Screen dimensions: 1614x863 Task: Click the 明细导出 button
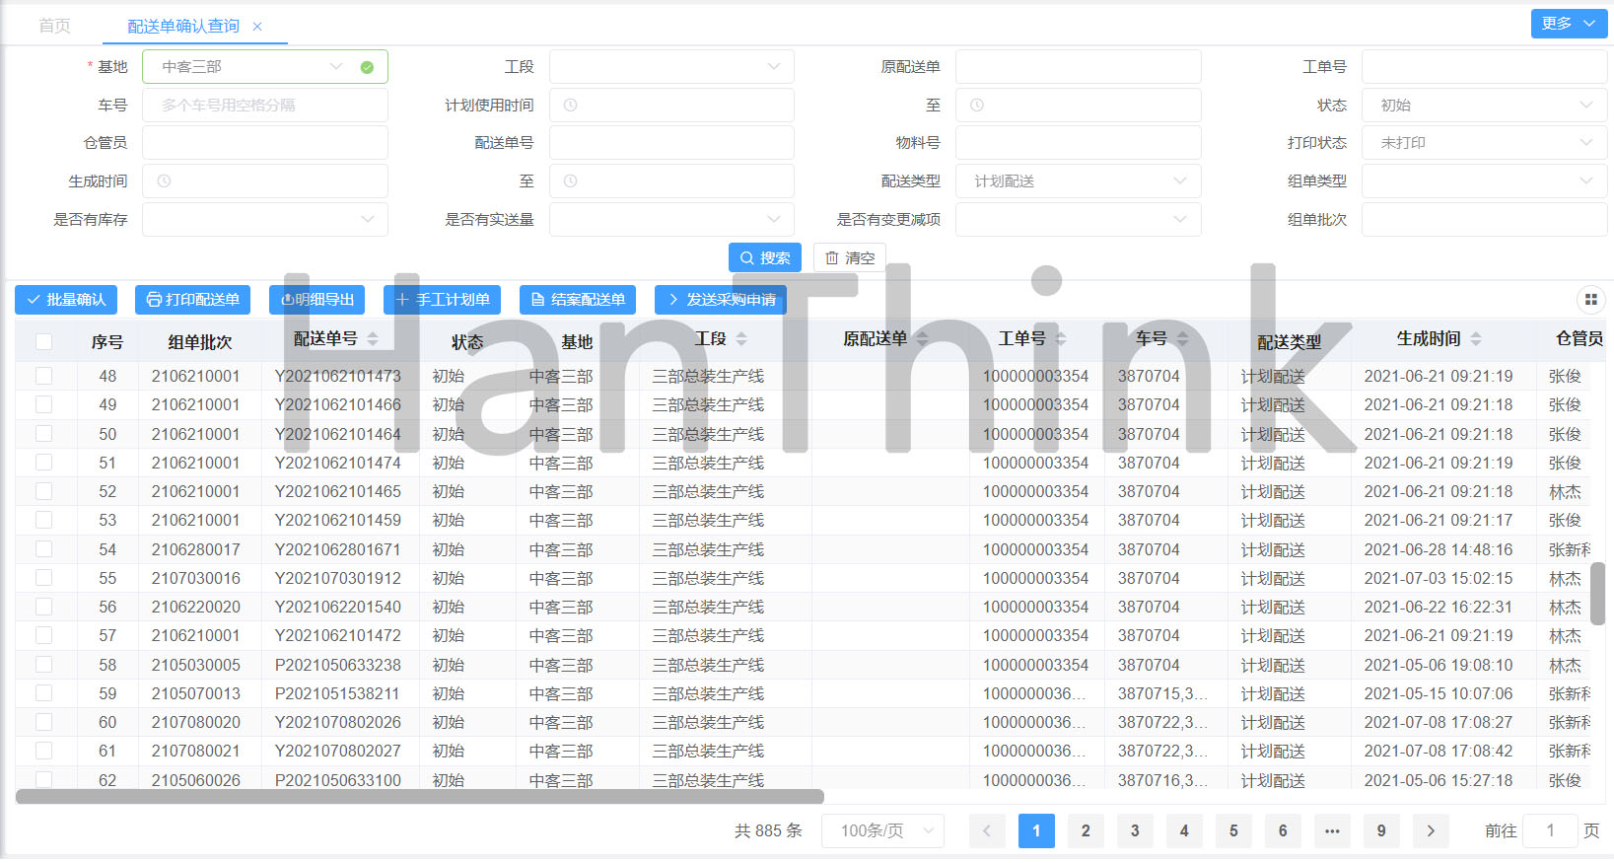click(317, 300)
